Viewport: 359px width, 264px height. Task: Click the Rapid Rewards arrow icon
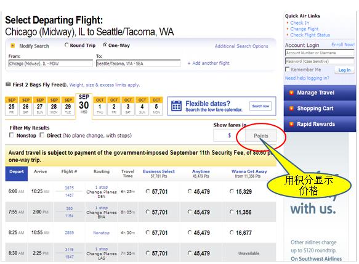pyautogui.click(x=291, y=124)
